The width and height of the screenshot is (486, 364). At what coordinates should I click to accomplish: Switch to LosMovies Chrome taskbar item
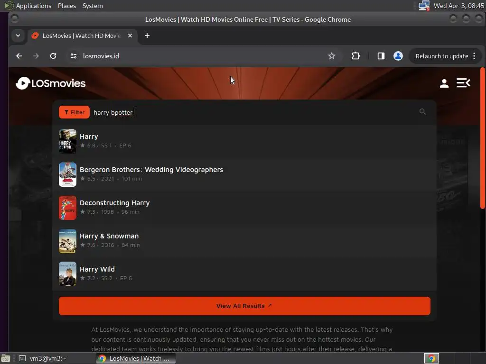pyautogui.click(x=135, y=358)
